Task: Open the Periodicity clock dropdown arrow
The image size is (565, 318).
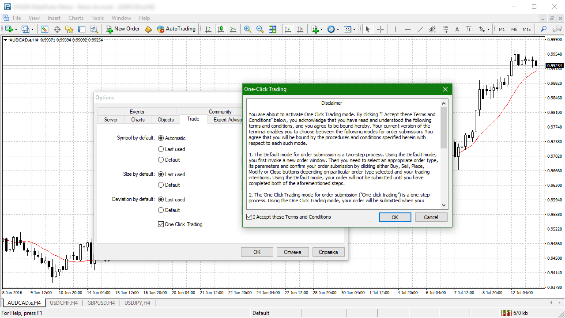Action: pos(338,30)
